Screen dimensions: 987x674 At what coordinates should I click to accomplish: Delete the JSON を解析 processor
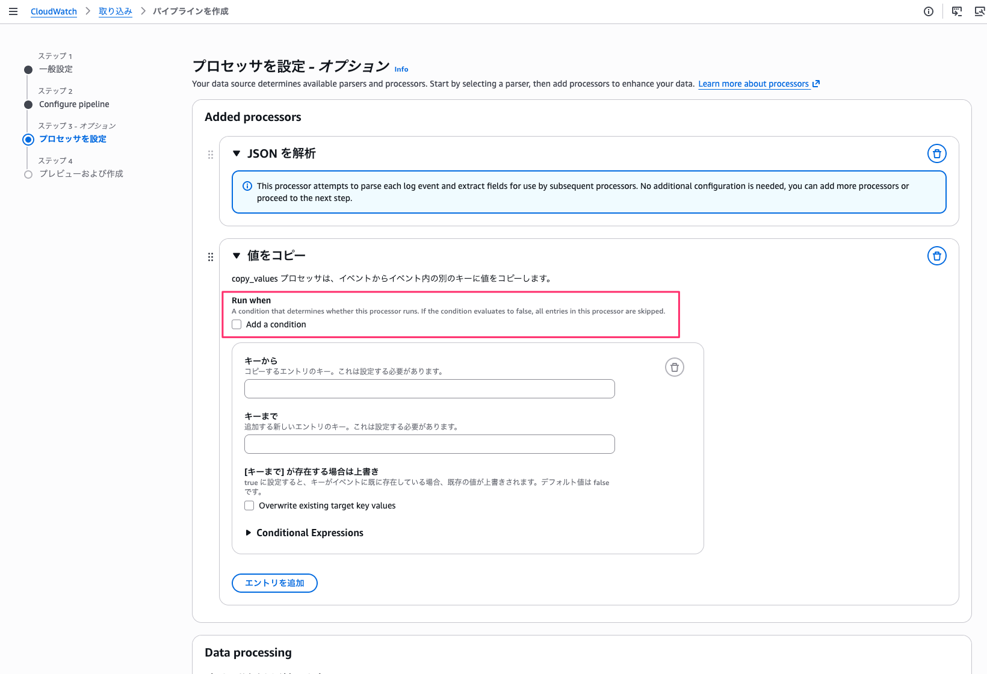tap(936, 153)
